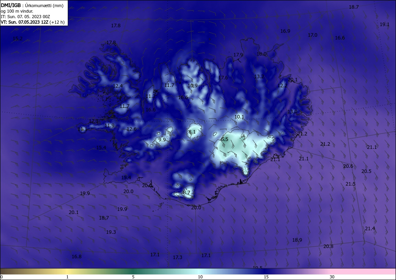Click the map value '12.4' in the Westfjords
This screenshot has height=280, width=396.
[x=118, y=86]
